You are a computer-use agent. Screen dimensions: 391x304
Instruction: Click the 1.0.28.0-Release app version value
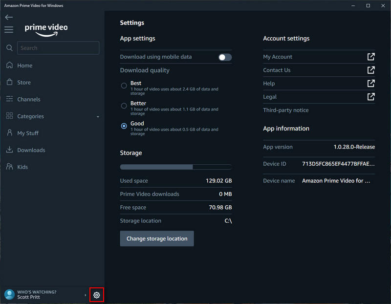pyautogui.click(x=354, y=147)
